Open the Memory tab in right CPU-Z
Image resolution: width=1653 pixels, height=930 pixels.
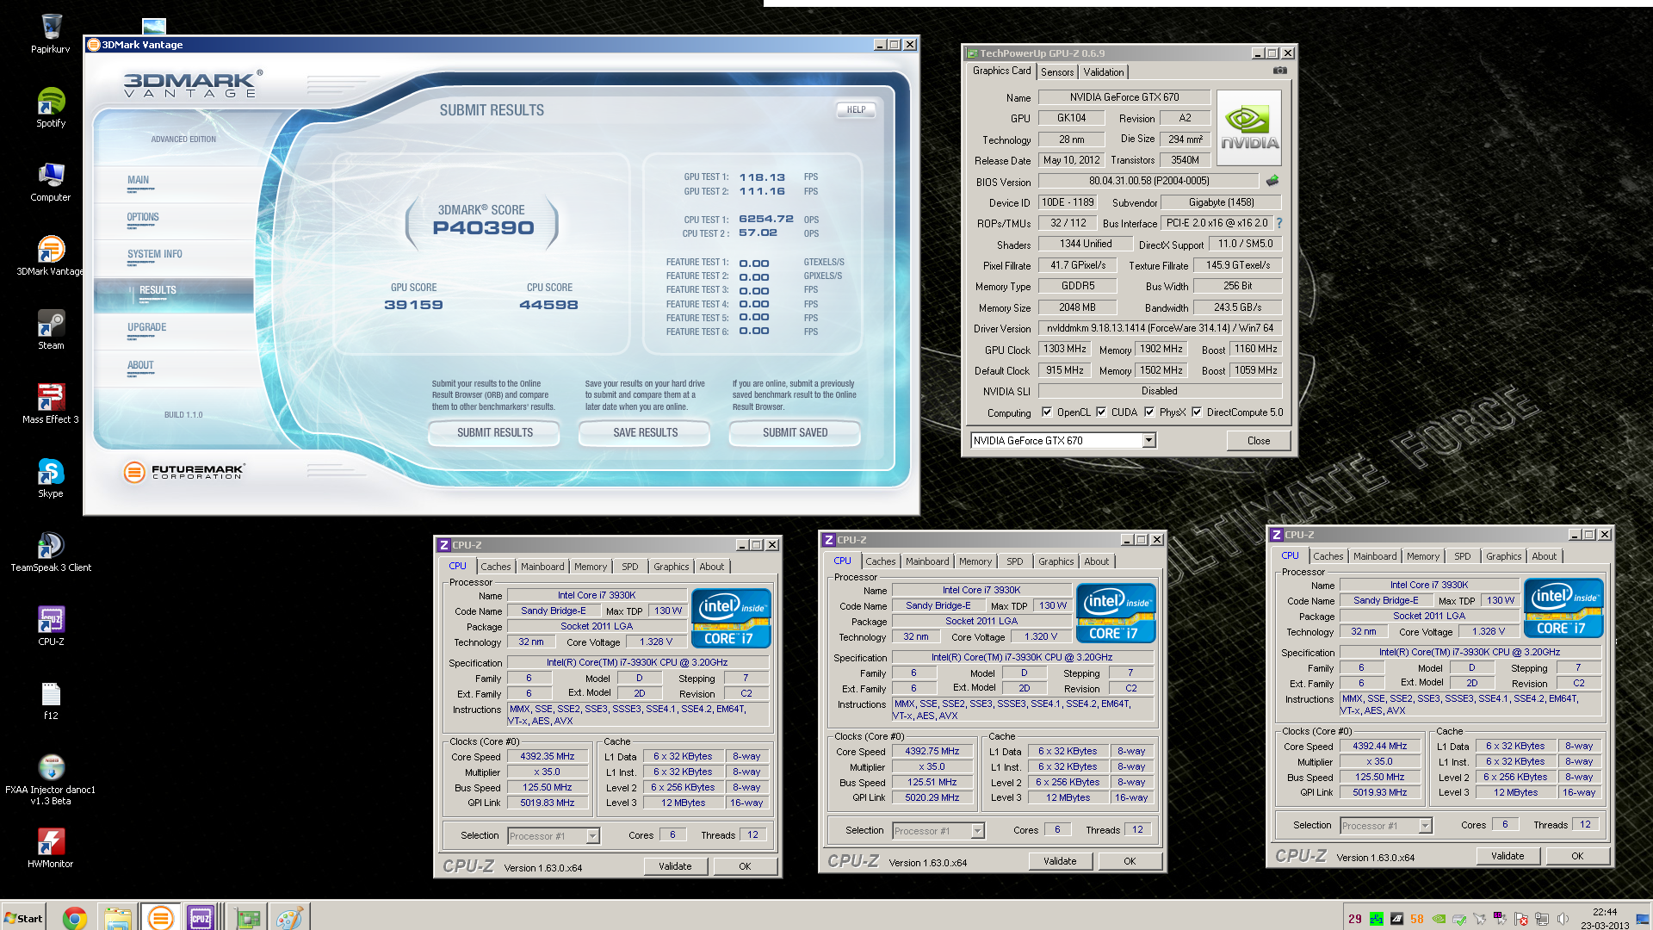coord(1423,556)
